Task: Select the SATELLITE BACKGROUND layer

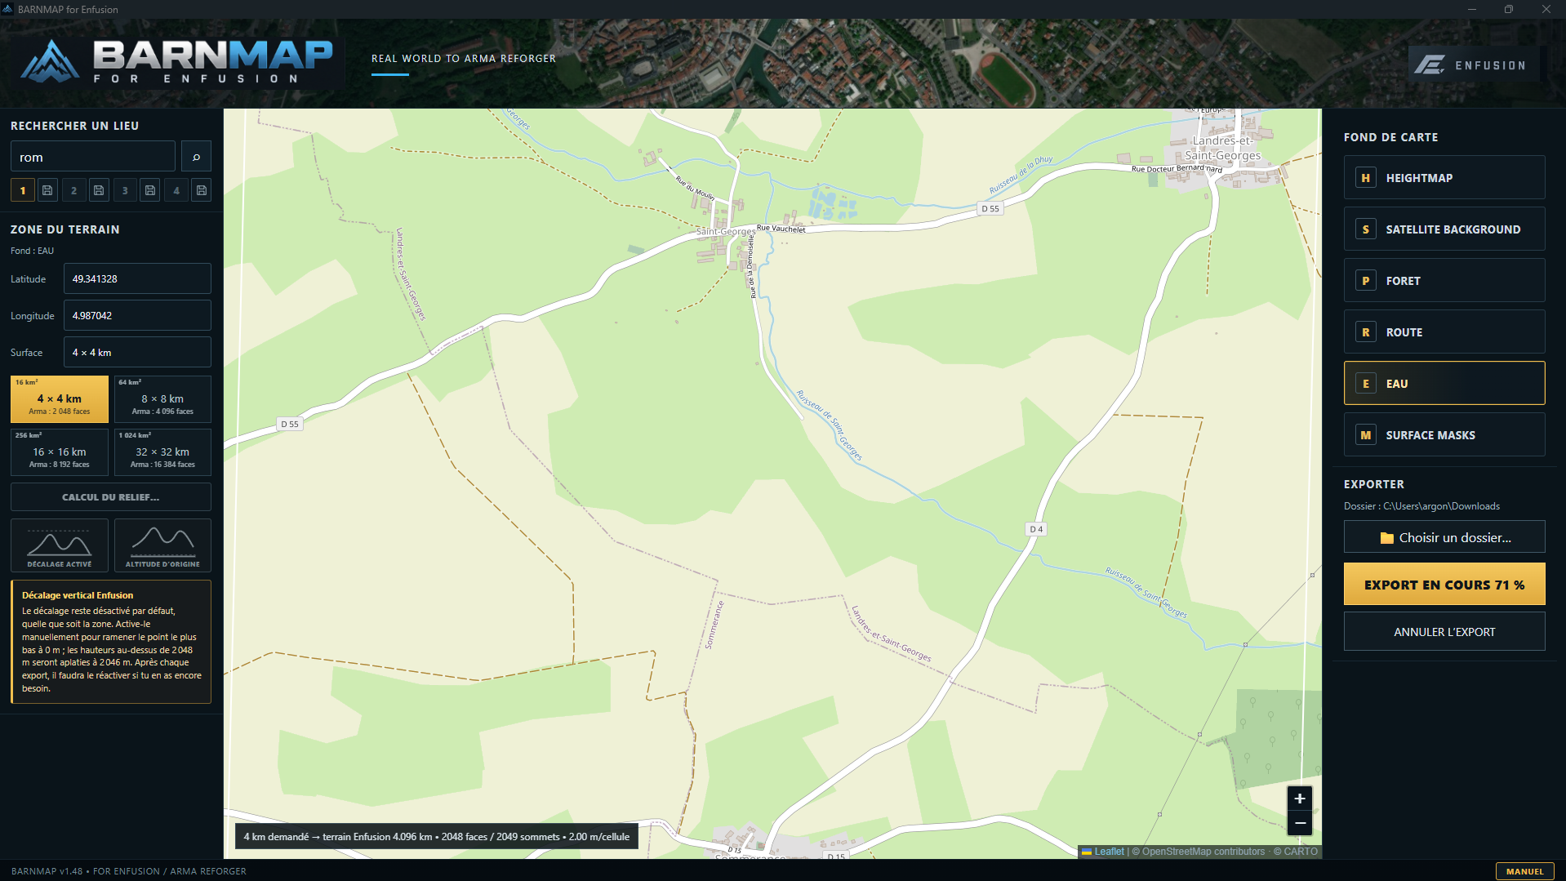Action: [1444, 229]
